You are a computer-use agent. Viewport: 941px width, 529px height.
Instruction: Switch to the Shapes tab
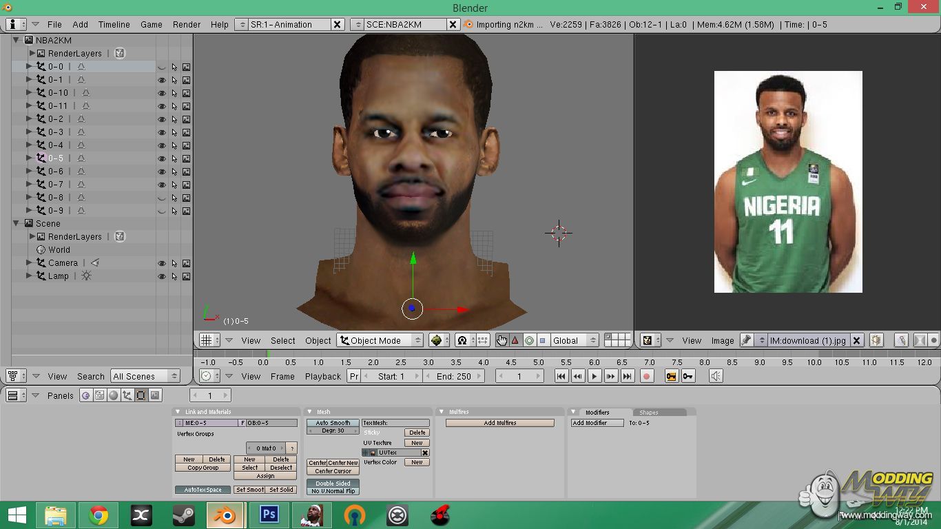click(649, 413)
